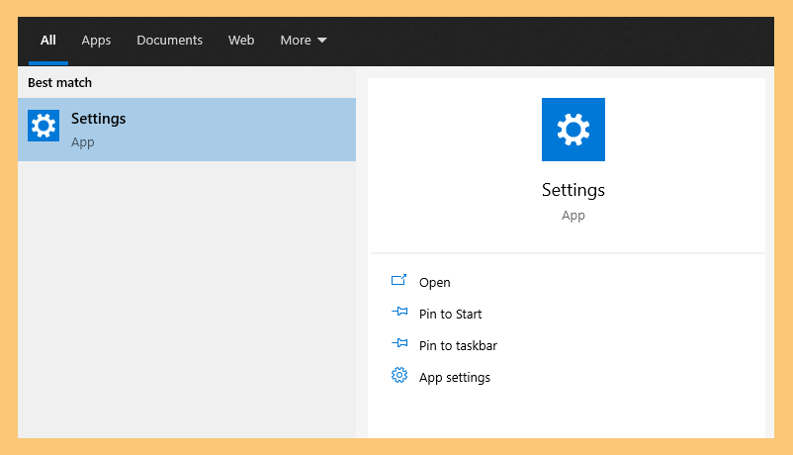Switch to the Apps search tab
The image size is (793, 455).
[x=96, y=41]
